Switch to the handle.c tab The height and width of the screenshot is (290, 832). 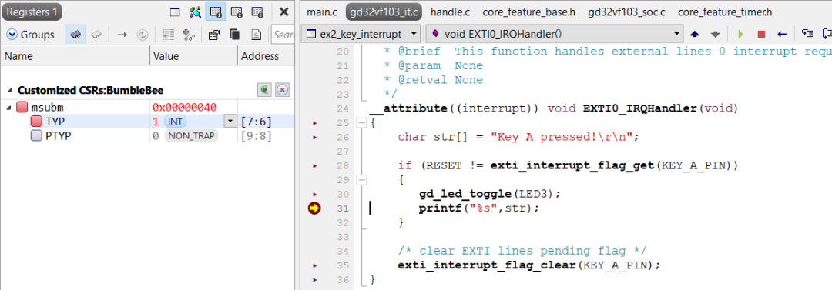(451, 12)
